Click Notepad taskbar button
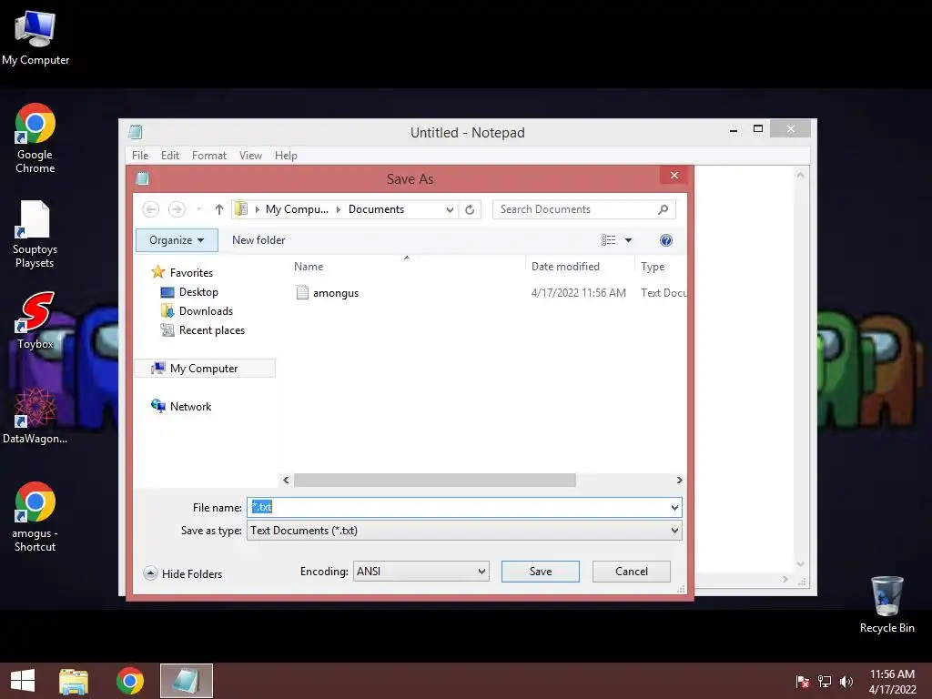 click(x=186, y=681)
